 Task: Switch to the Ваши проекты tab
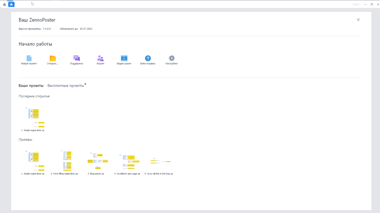tap(31, 86)
